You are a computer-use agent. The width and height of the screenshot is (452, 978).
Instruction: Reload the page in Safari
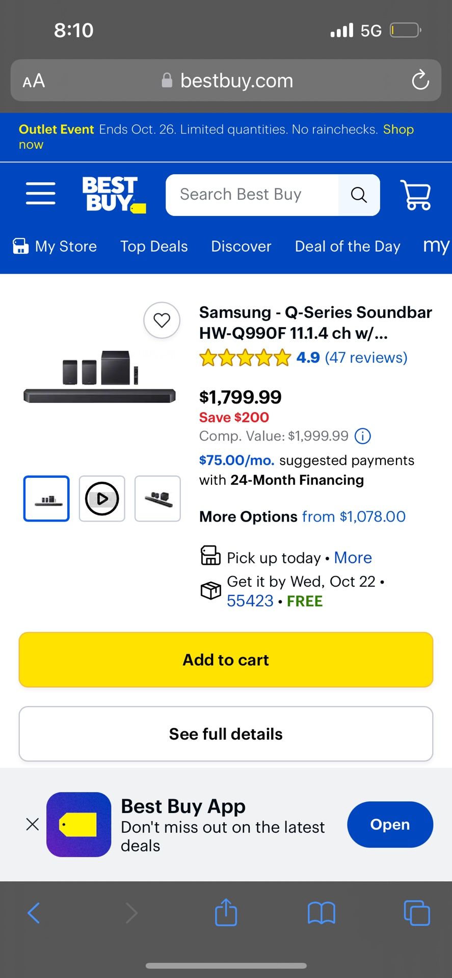[419, 80]
